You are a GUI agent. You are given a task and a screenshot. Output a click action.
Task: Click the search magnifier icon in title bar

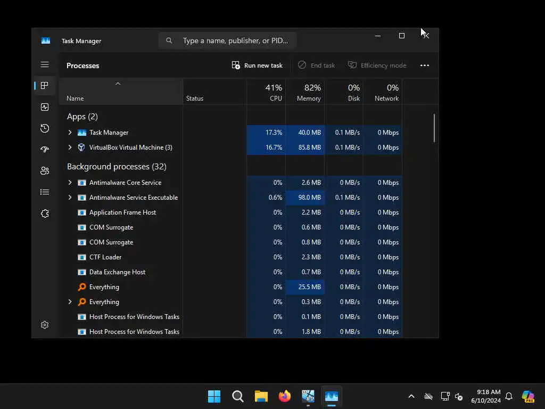tap(169, 40)
